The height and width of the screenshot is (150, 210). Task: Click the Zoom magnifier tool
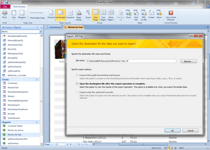pyautogui.click(x=88, y=15)
